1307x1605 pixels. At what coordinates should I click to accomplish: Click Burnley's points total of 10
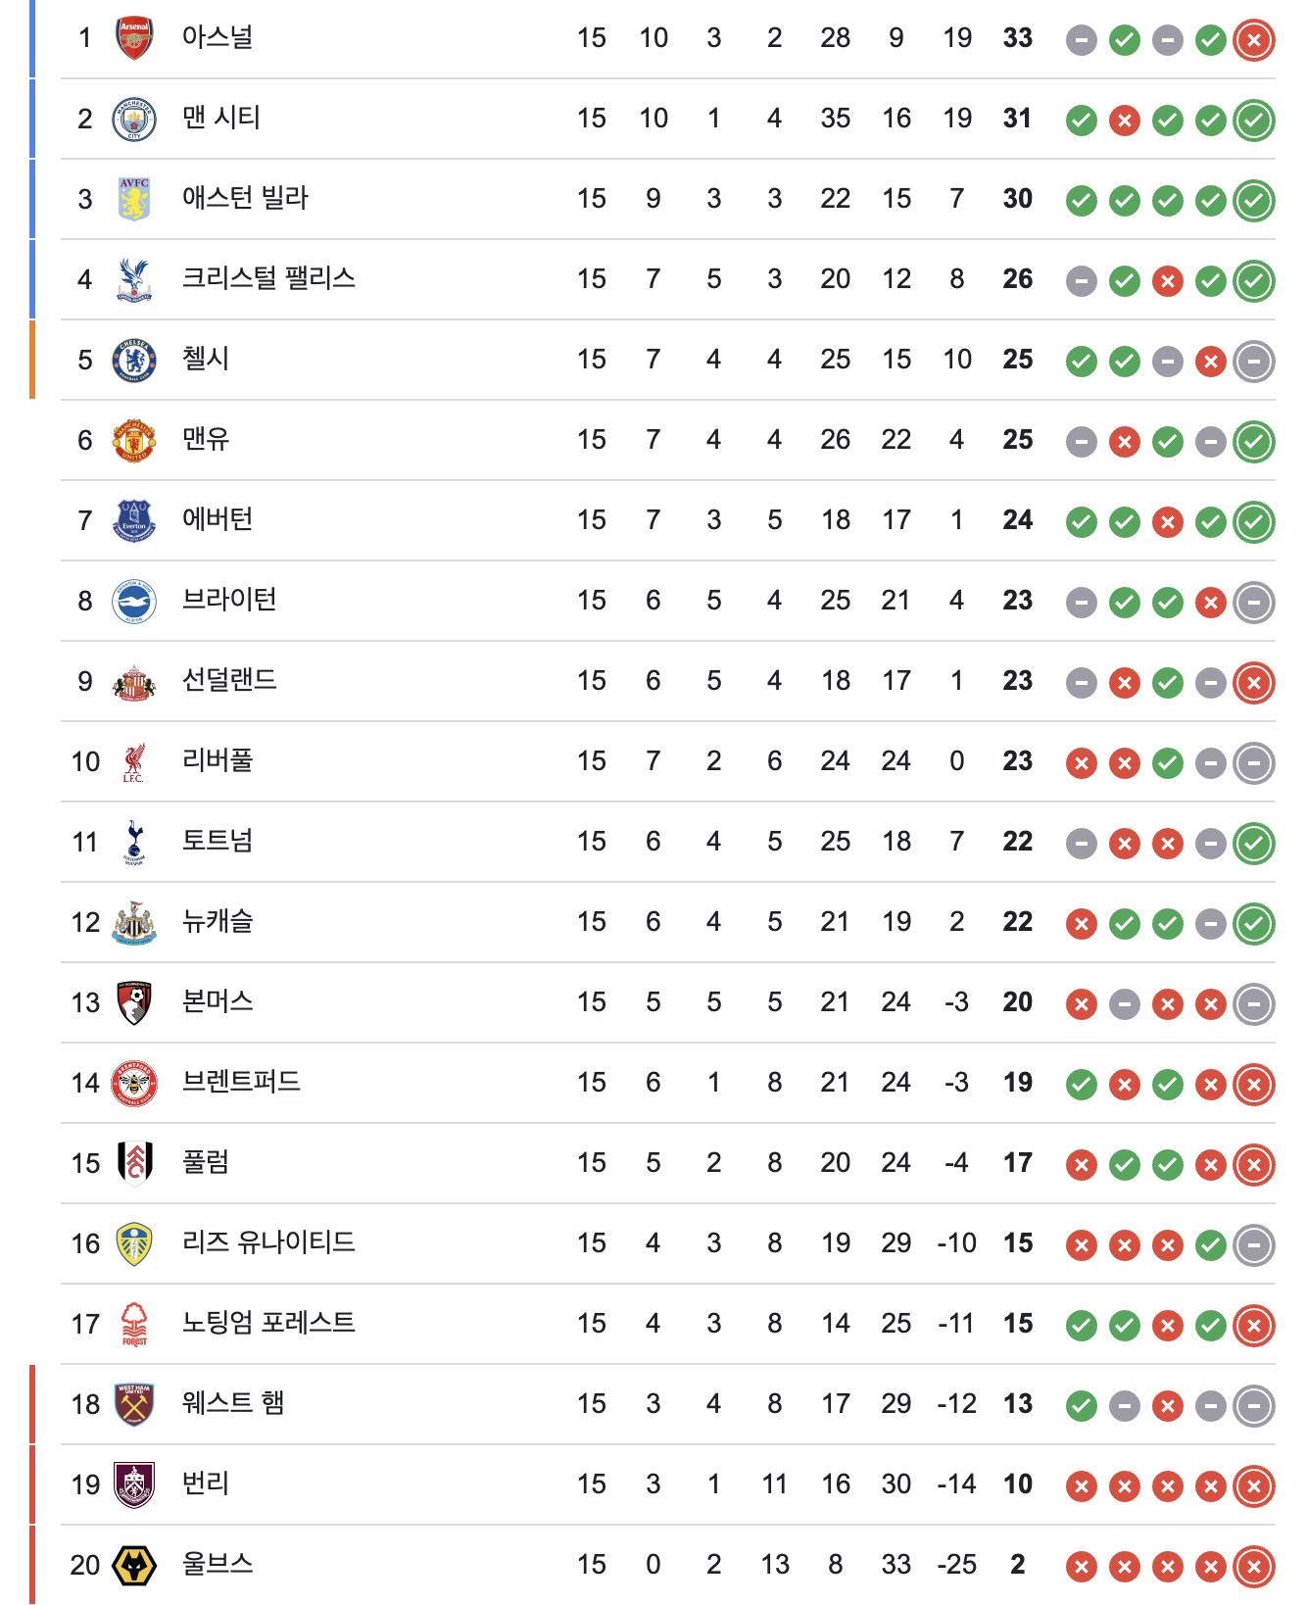1017,1483
